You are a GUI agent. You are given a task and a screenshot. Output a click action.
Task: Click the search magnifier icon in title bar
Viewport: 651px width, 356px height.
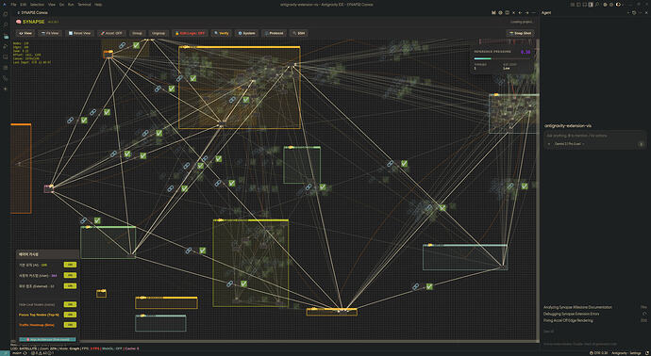pos(597,4)
